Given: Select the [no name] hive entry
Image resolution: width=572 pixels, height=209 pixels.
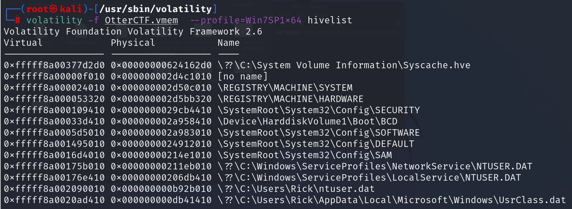Looking at the screenshot, I should (243, 76).
